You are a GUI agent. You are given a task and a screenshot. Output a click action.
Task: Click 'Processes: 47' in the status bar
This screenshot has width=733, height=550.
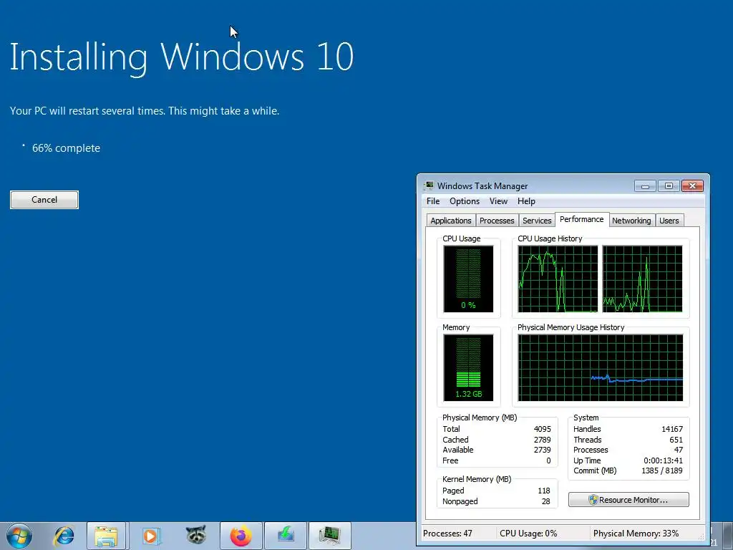click(x=448, y=533)
